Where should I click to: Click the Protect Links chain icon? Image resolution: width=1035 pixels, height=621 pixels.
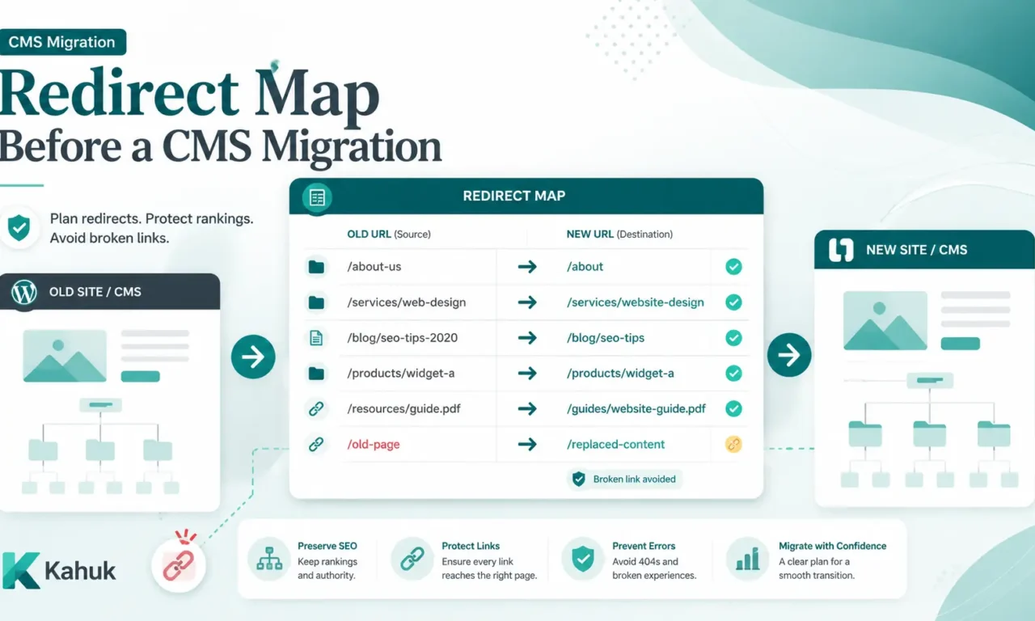(412, 559)
